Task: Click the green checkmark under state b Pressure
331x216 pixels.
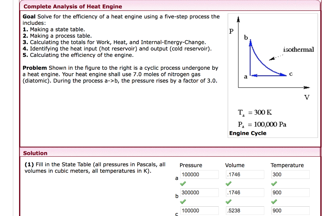Action: point(183,201)
